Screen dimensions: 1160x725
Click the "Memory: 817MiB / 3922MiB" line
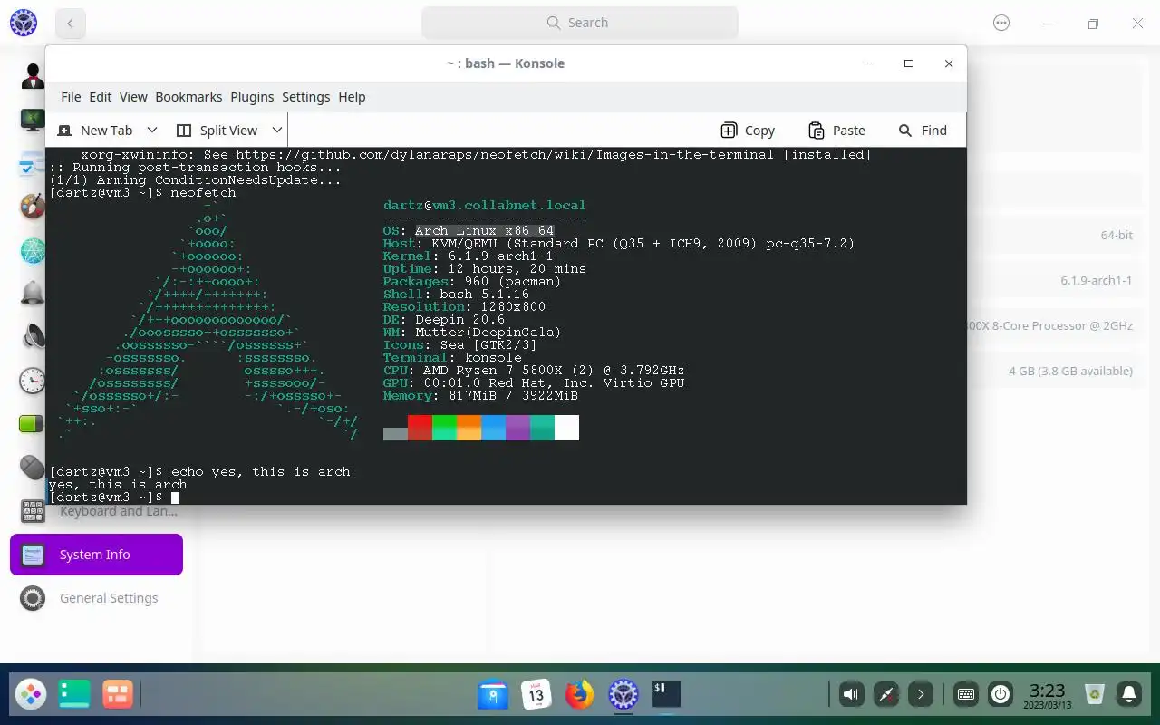pyautogui.click(x=480, y=396)
